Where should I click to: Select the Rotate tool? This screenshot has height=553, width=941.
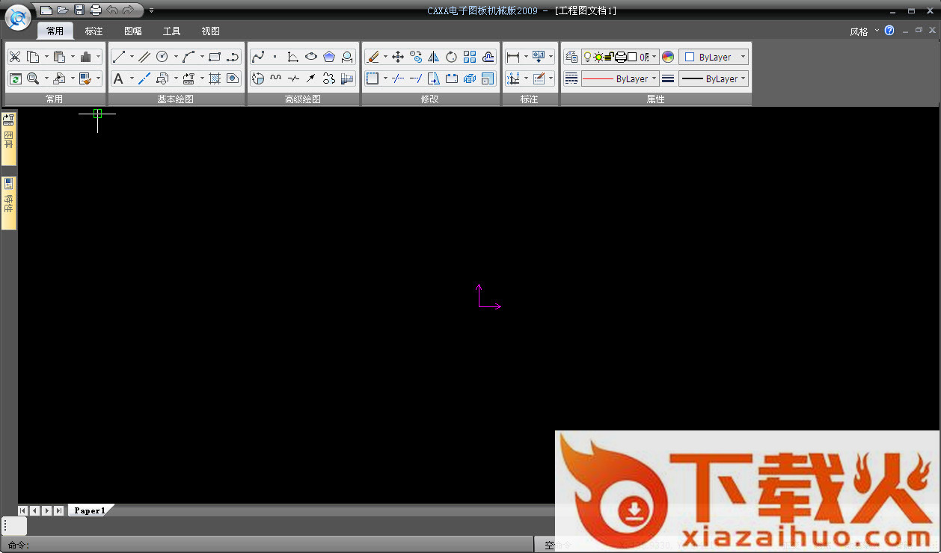click(452, 57)
